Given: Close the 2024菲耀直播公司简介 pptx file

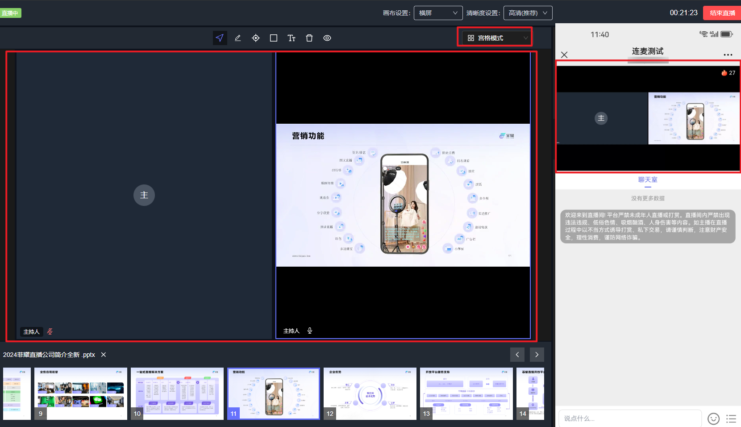Looking at the screenshot, I should pyautogui.click(x=104, y=355).
